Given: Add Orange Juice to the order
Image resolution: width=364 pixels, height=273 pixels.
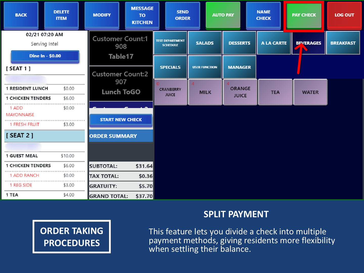Looking at the screenshot, I should click(240, 92).
